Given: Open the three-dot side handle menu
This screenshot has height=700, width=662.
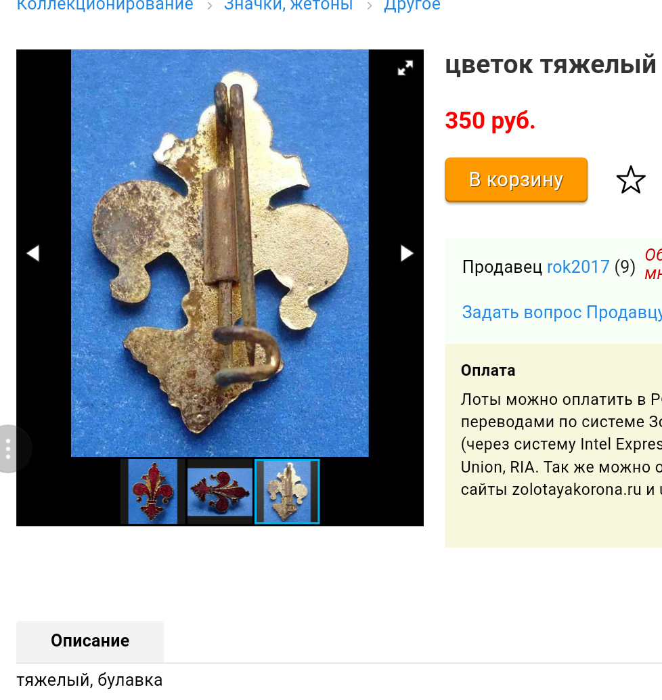Looking at the screenshot, I should pyautogui.click(x=8, y=448).
